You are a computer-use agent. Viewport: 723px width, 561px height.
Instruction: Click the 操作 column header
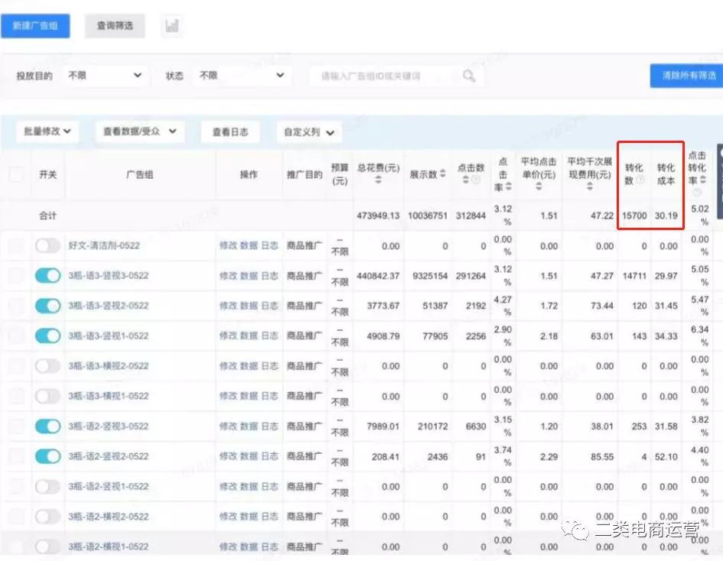(x=249, y=174)
